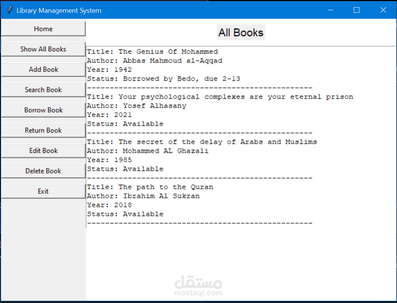Click the Tk feather icon in title bar
The height and width of the screenshot is (303, 397).
click(x=10, y=10)
